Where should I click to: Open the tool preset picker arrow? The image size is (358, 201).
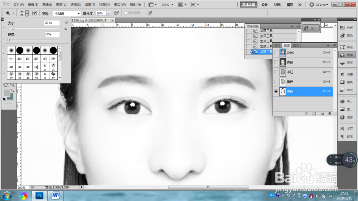(13, 13)
